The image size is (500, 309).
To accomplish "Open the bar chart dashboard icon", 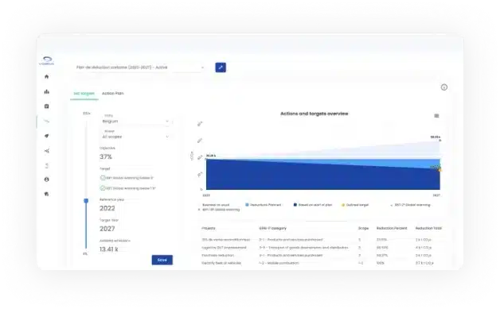I will pos(46,91).
